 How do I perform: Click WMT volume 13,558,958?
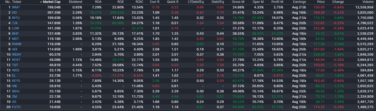coord(364,7)
